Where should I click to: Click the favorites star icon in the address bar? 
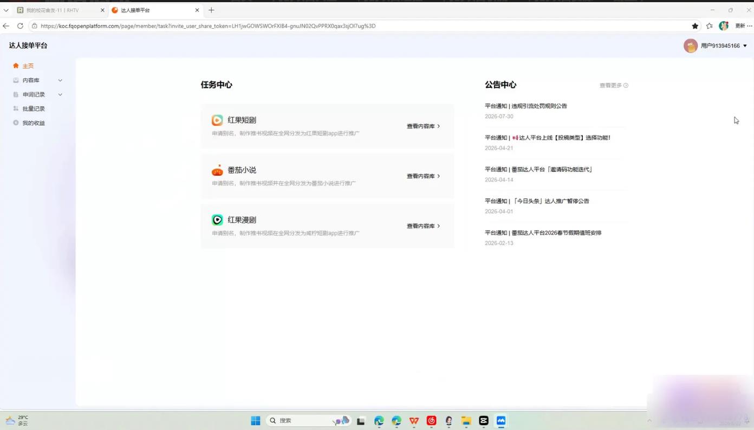coord(695,25)
